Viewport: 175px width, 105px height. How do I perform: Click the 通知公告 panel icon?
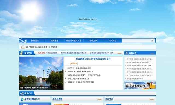[127, 53]
